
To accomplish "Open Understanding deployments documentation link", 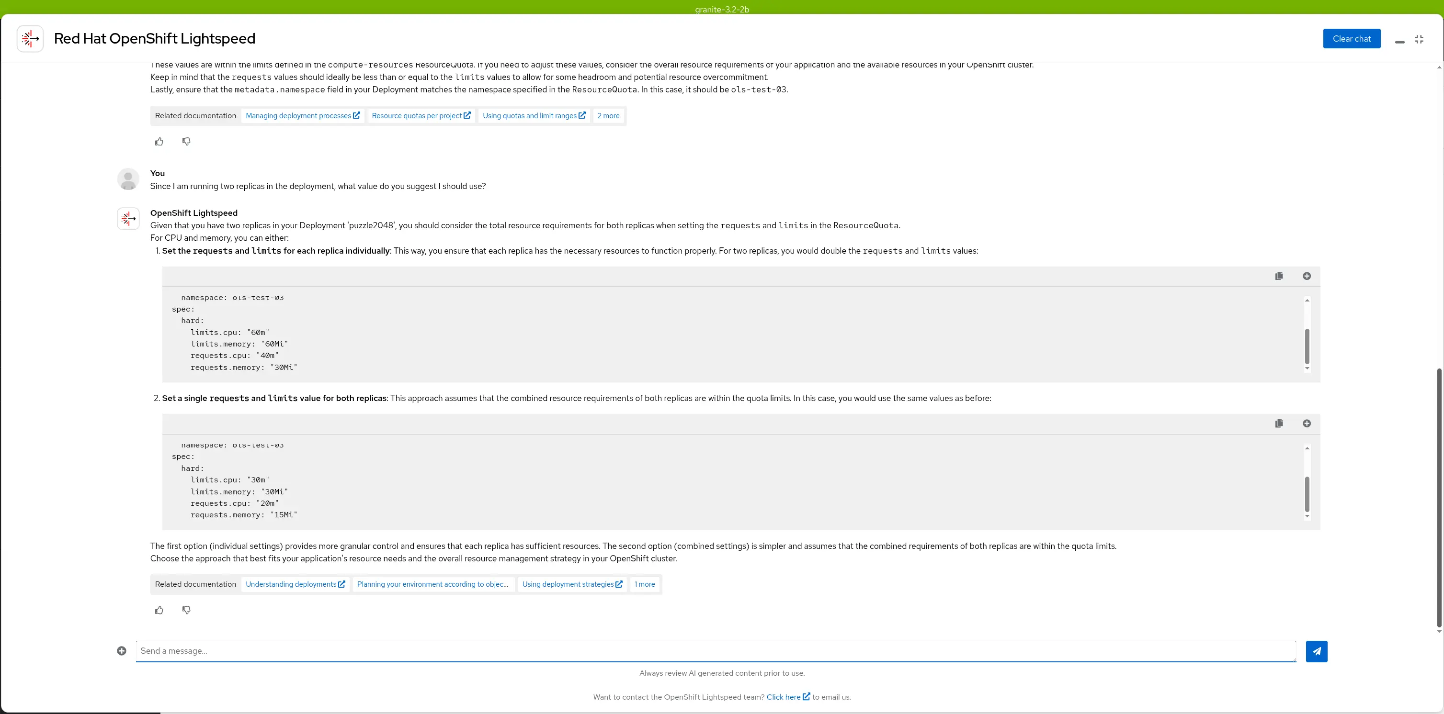I will (x=296, y=584).
